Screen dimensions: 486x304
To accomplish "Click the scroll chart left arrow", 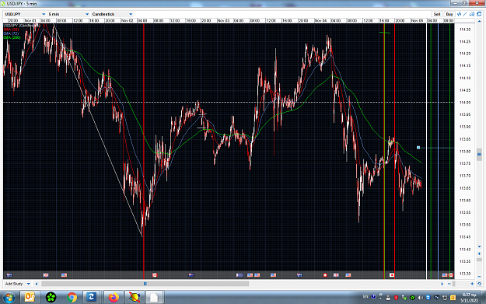I will click(x=37, y=284).
